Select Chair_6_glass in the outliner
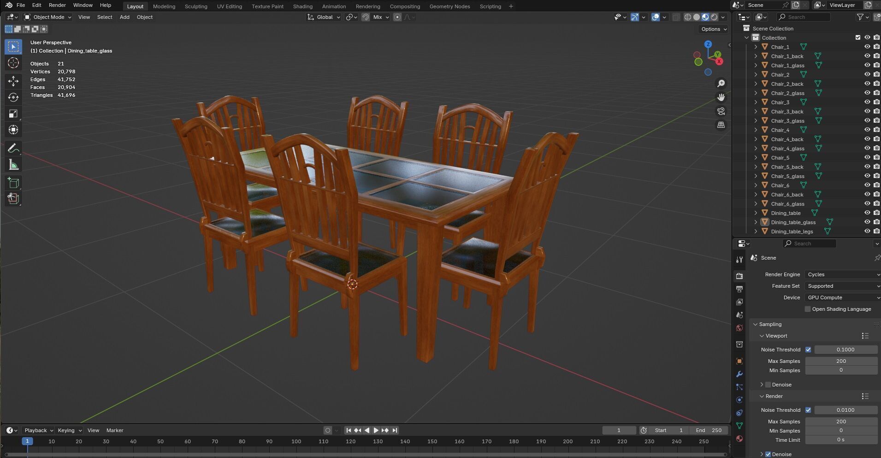This screenshot has height=458, width=881. click(787, 203)
